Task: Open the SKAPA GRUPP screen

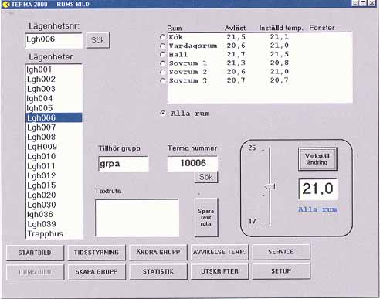Action: 97,272
